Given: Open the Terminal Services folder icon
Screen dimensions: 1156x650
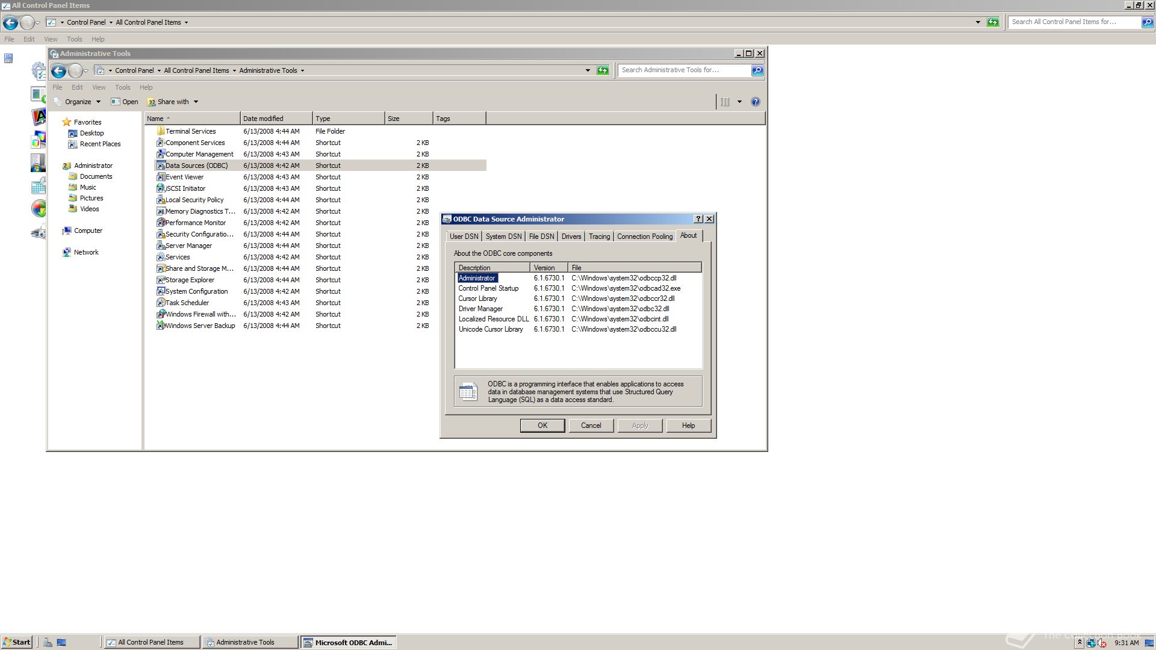Looking at the screenshot, I should click(161, 131).
